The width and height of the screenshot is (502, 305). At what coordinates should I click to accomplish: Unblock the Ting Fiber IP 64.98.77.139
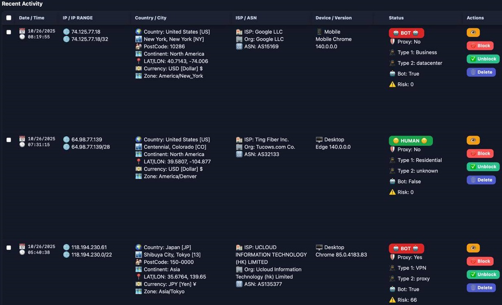[483, 167]
